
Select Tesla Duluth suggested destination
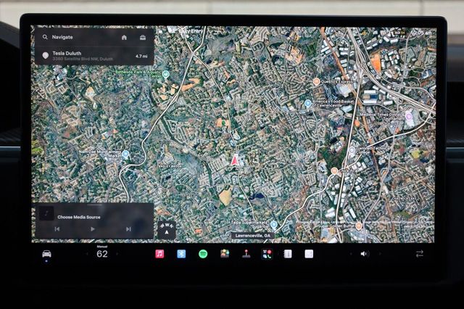point(94,56)
